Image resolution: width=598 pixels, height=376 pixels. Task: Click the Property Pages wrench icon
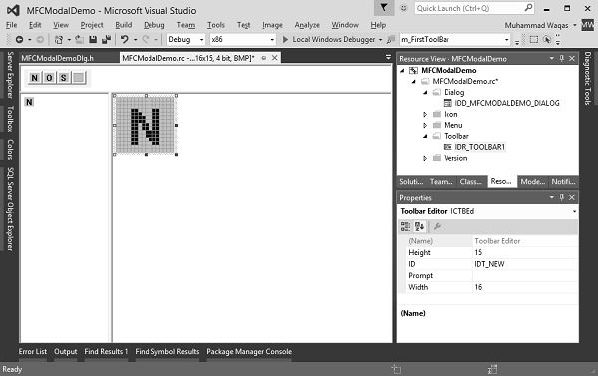[x=438, y=226]
